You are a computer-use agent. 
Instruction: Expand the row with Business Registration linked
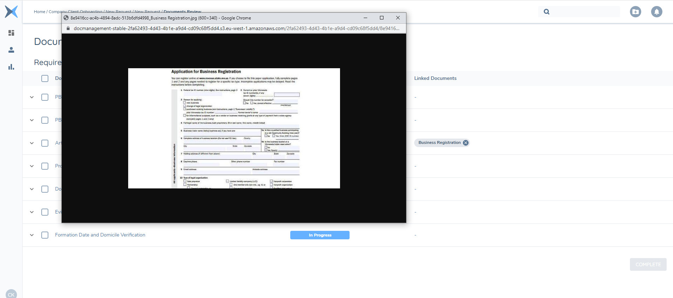point(32,143)
